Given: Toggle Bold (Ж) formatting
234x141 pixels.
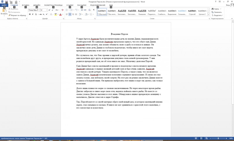Looking at the screenshot, I should [x=30, y=14].
